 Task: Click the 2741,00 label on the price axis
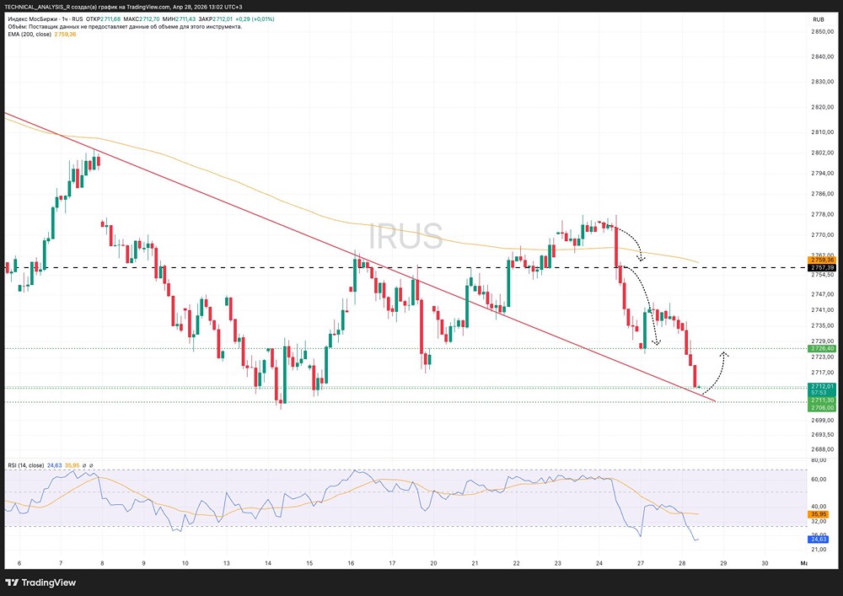click(822, 310)
